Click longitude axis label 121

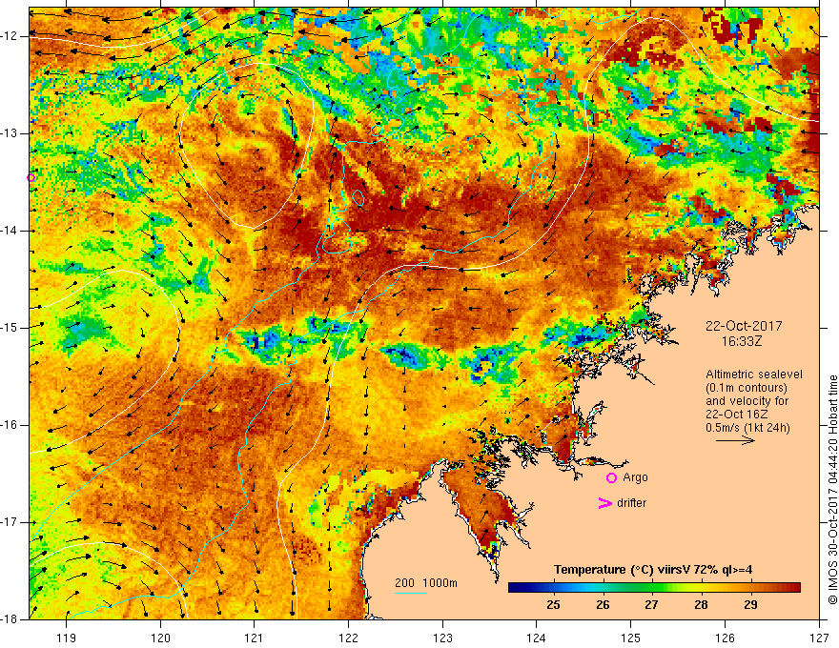(255, 638)
